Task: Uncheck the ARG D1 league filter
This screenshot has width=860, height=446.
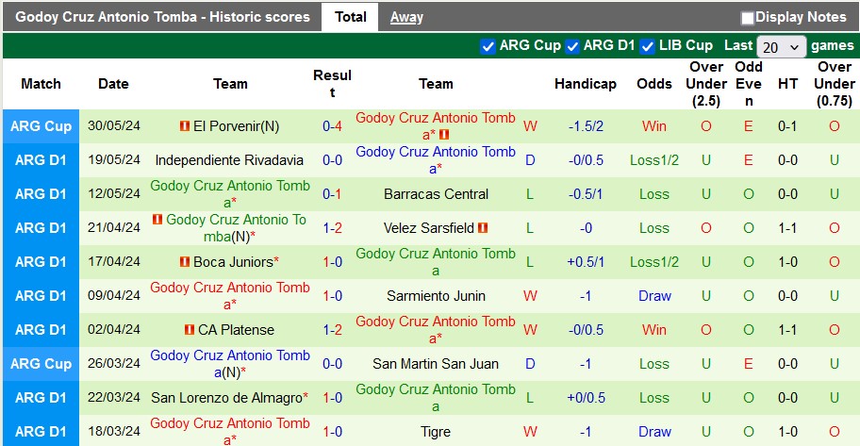Action: tap(571, 46)
